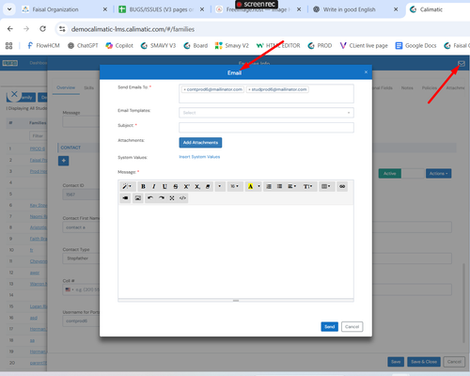Close the Email dialog with X
The image size is (470, 376).
click(366, 72)
